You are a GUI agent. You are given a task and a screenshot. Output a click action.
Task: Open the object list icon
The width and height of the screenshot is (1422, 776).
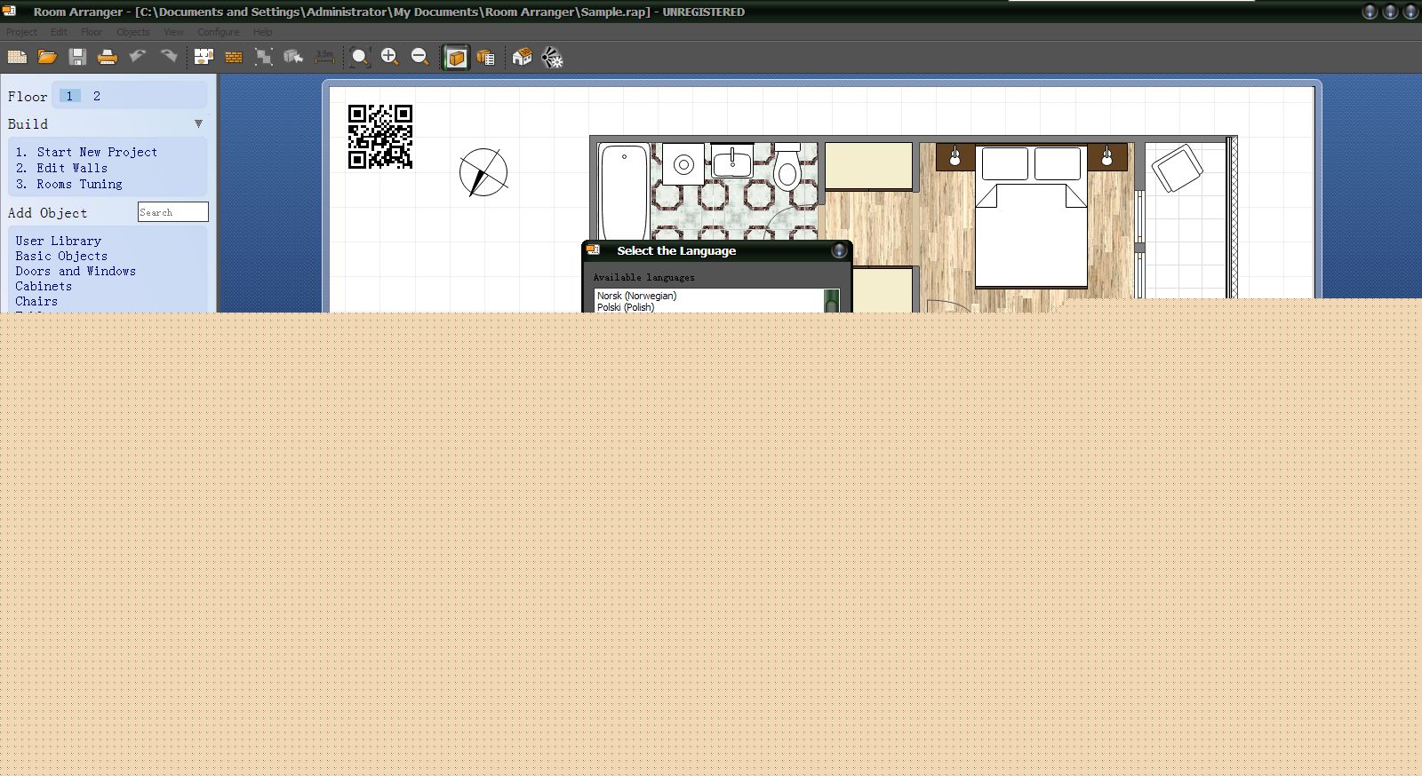(x=486, y=58)
